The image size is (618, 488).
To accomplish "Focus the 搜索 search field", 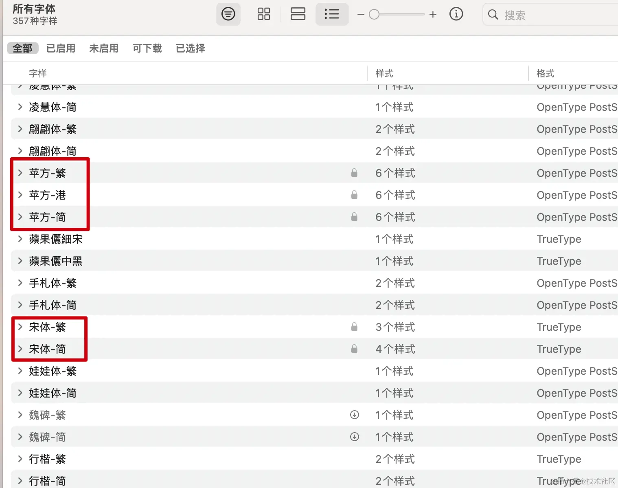I will point(550,15).
